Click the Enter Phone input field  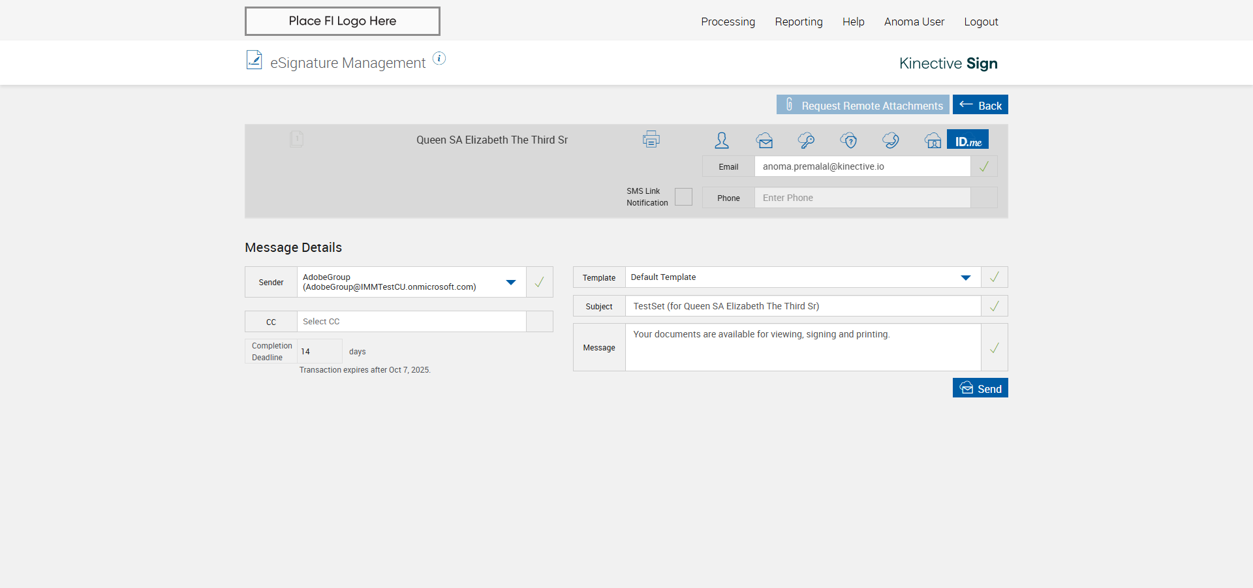[x=862, y=198]
